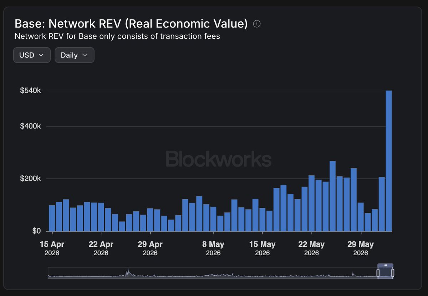Click the 29 May x-axis label
Viewport: 428px width, 296px height.
click(x=361, y=248)
